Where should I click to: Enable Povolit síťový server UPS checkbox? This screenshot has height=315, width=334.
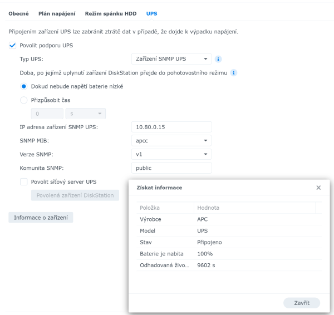tap(23, 181)
